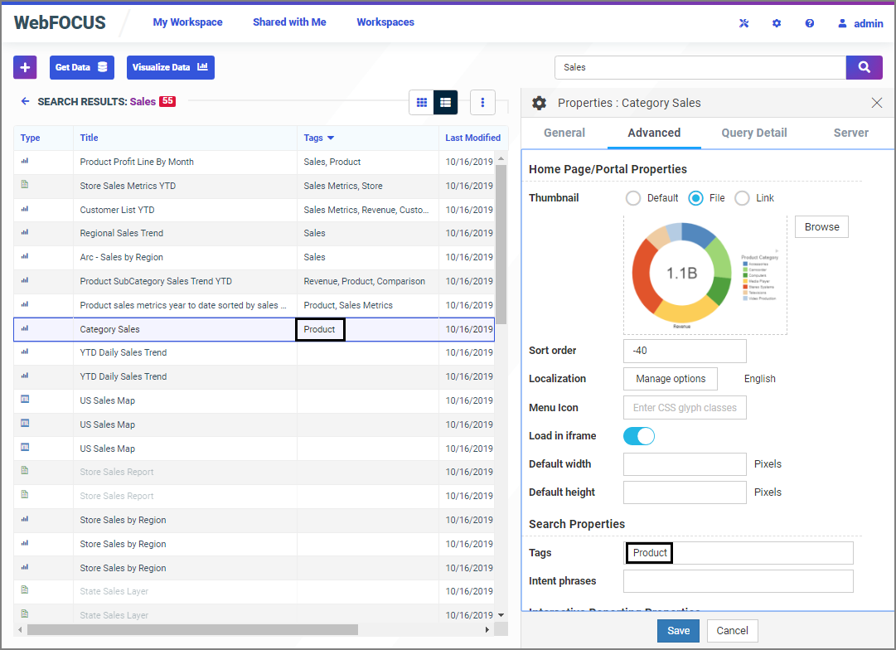Switch to the Query Detail tab
896x650 pixels.
click(753, 133)
